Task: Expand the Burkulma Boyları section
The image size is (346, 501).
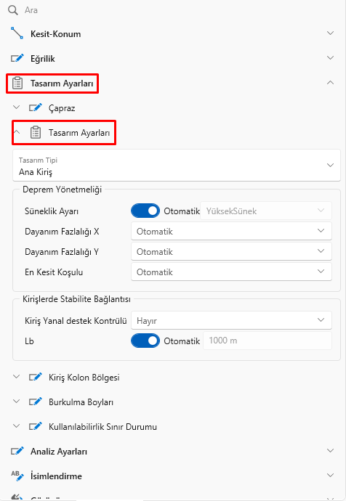Action: (16, 402)
